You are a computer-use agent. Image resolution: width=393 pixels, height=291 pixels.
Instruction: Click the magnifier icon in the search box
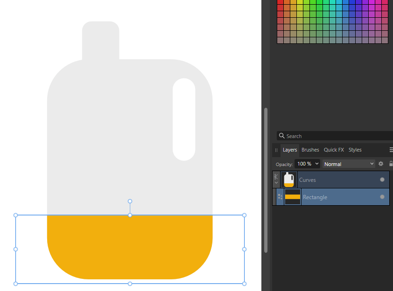[282, 136]
